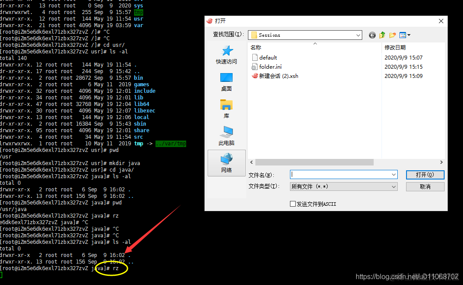The width and height of the screenshot is (463, 285).
Task: Select the folder.ini file
Action: tap(267, 67)
